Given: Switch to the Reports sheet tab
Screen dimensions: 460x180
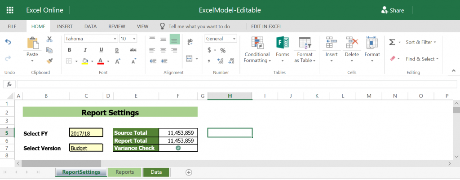Looking at the screenshot, I should click(x=124, y=172).
